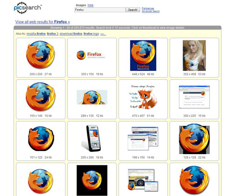Click the '200 x 286 18 kb' caption
The width and height of the screenshot is (237, 196).
click(92, 157)
